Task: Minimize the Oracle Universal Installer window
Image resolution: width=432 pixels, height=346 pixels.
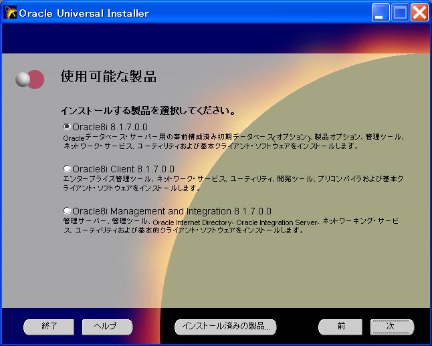Action: coord(381,13)
